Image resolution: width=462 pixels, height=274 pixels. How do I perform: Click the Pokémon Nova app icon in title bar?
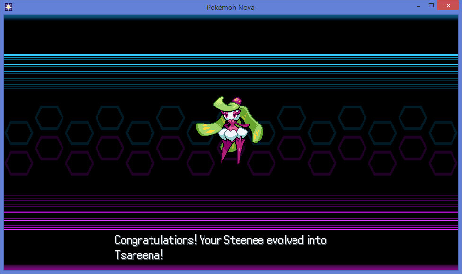(x=8, y=7)
